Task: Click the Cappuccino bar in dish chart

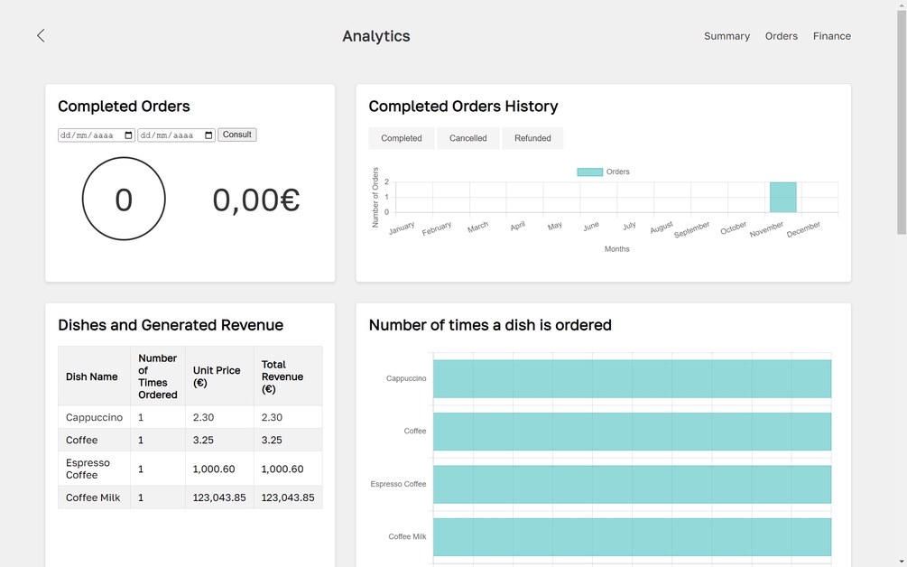Action: tap(632, 379)
